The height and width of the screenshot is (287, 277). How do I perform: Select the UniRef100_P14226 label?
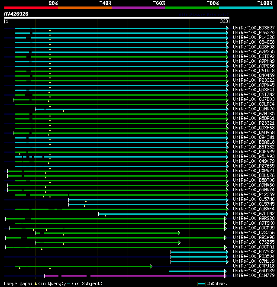(x=254, y=37)
